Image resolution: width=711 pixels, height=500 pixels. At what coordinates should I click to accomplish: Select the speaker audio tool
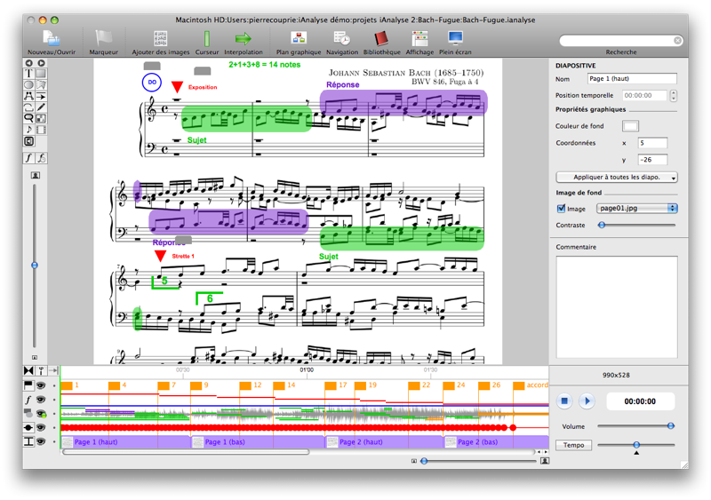[28, 141]
